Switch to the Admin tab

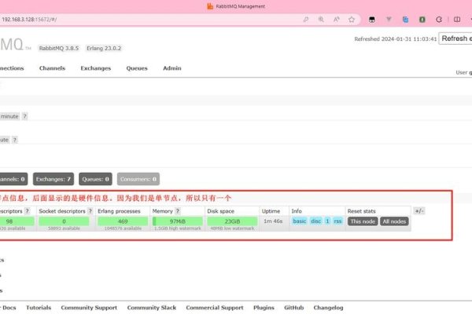(x=172, y=68)
